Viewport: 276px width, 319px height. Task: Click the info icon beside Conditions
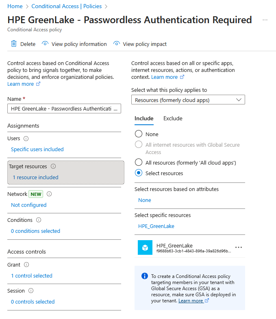pos(39,220)
